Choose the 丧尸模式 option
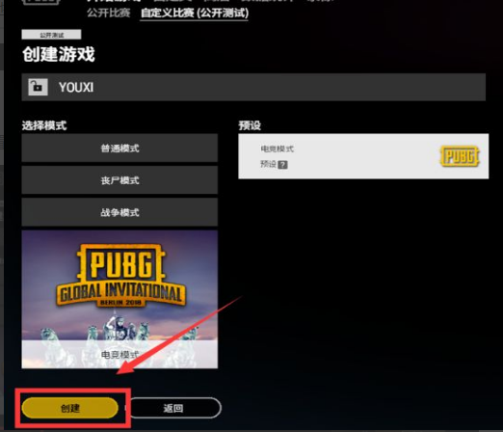 (x=119, y=180)
